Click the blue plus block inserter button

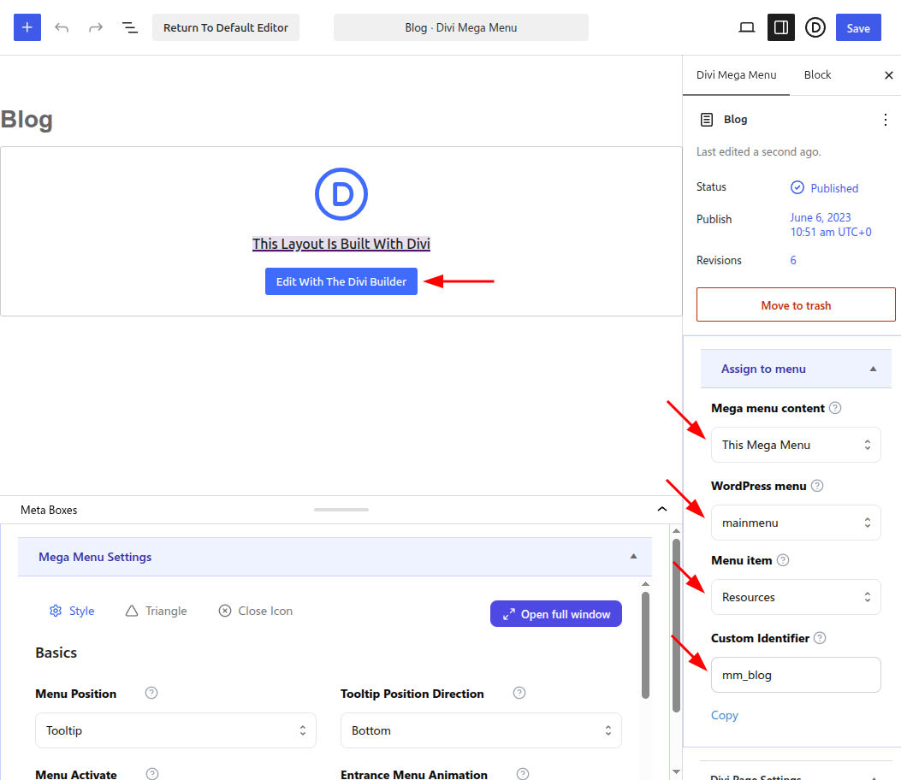(27, 27)
